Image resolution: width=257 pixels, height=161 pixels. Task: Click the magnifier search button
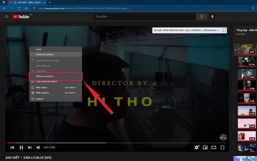tap(202, 17)
